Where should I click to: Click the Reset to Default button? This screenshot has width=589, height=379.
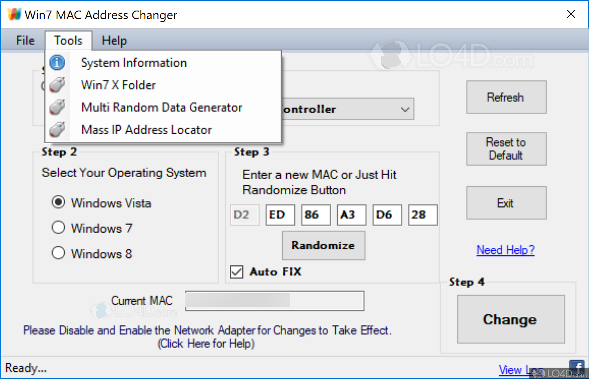click(506, 149)
